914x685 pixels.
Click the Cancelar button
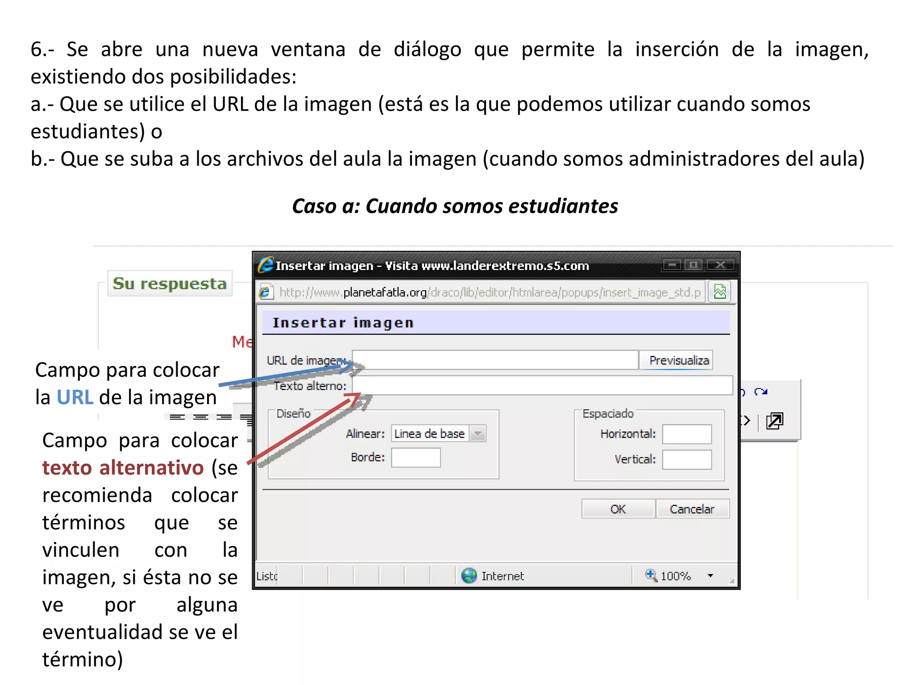tap(692, 509)
